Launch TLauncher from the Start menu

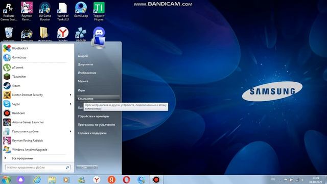point(37,77)
